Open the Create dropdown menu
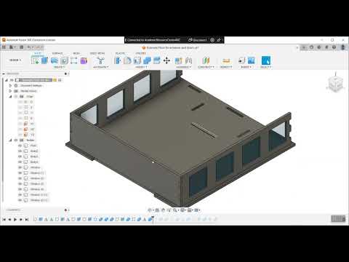The width and height of the screenshot is (349, 262). point(60,67)
